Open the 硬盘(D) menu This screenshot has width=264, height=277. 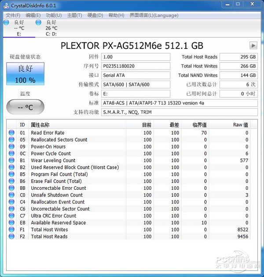coord(95,15)
